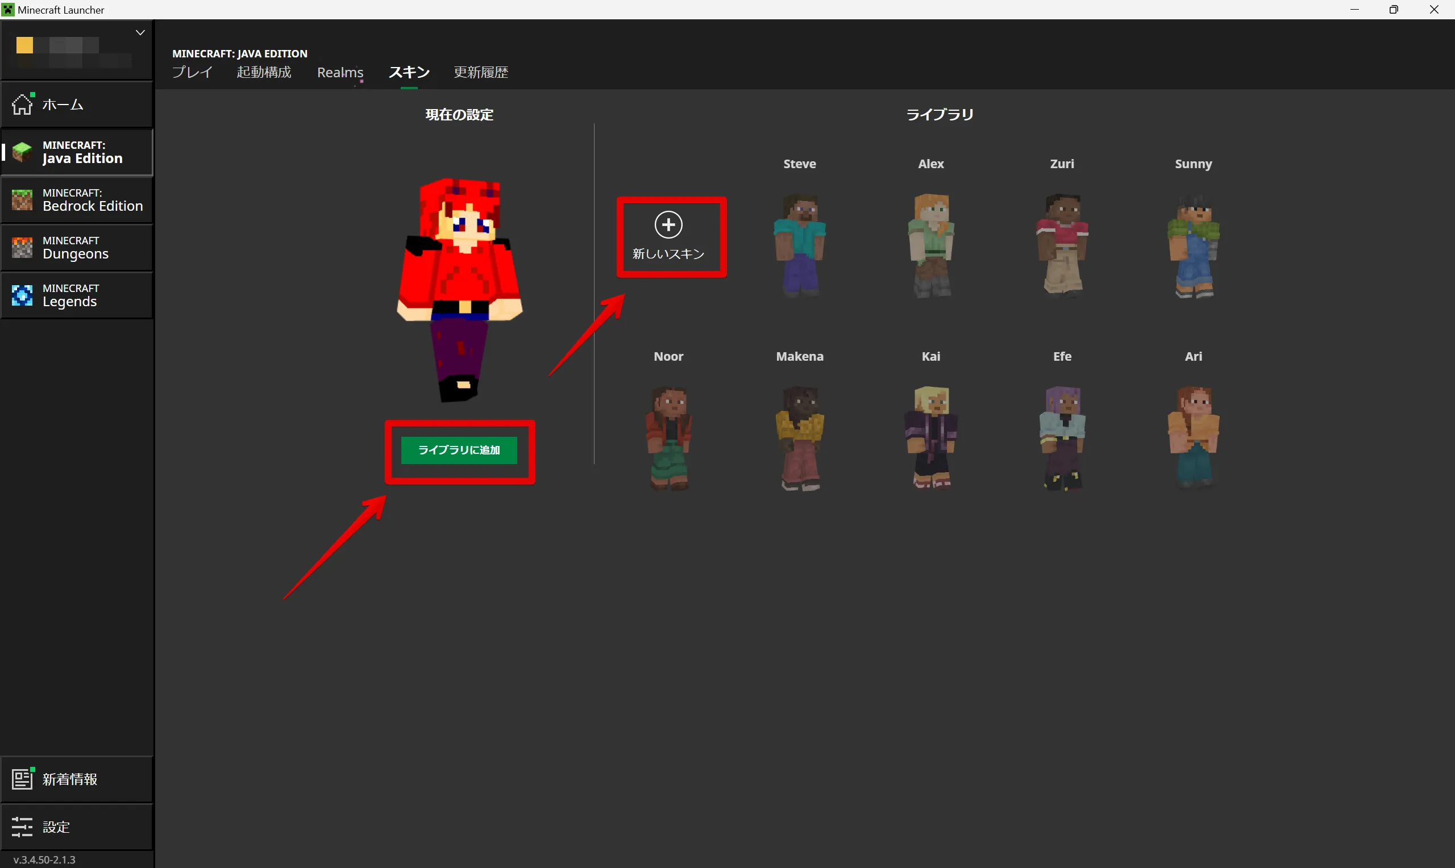Open the 新着情報 news icon
This screenshot has height=868, width=1455.
(x=23, y=778)
